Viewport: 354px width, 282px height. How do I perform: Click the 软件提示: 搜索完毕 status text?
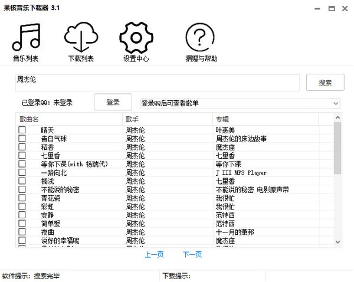[31, 276]
